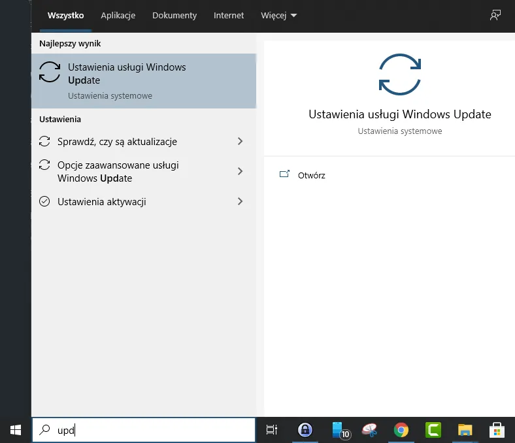Screen dimensions: 515x443
Task: Click the Windows Start button
Action: 15,429
